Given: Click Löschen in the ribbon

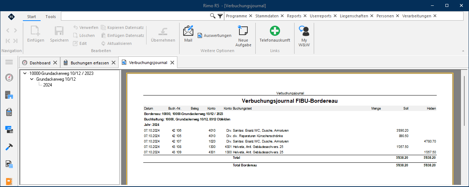Looking at the screenshot, I should click(84, 35).
